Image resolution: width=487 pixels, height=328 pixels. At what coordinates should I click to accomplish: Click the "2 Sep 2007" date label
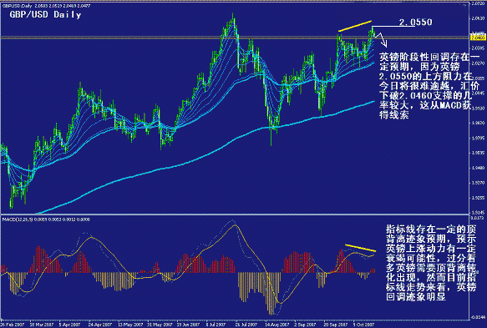[305, 325]
